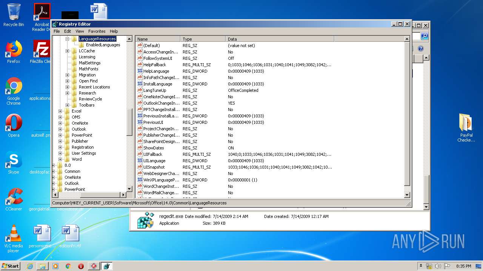Show hidden system tray icons
This screenshot has width=483, height=271.
(421, 266)
